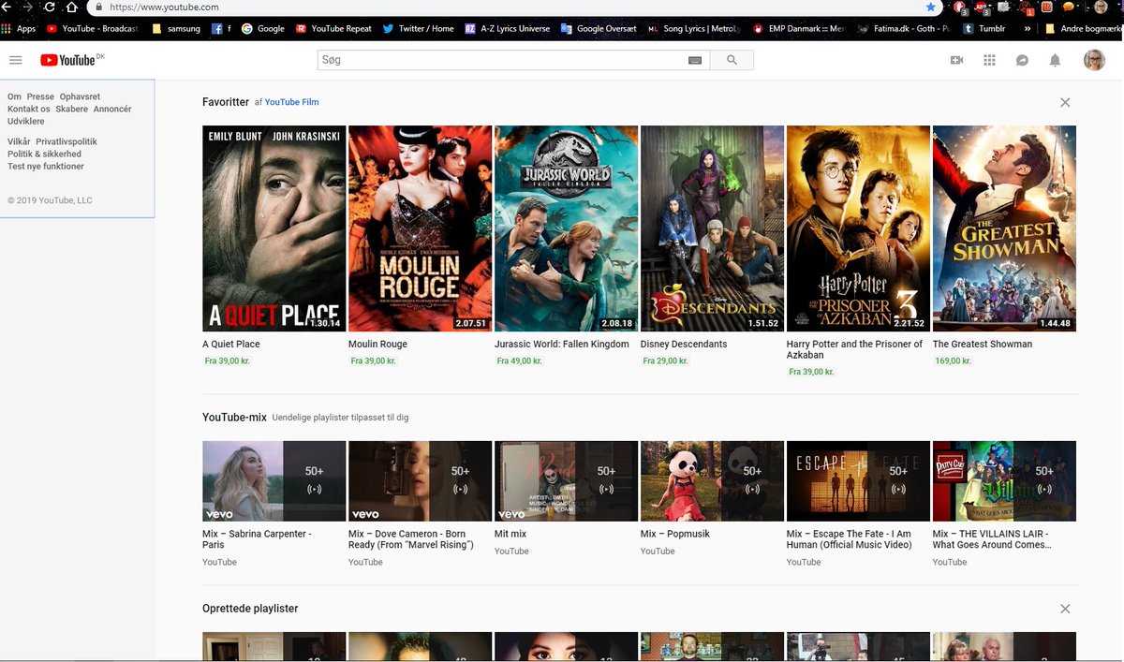The image size is (1124, 662).
Task: Open the Udviklere link
Action: click(26, 121)
